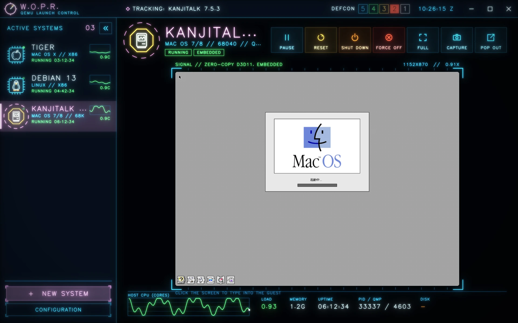View the KanjiTalk CPU sparkline graph
Screen dimensions: 518x323
point(100,110)
